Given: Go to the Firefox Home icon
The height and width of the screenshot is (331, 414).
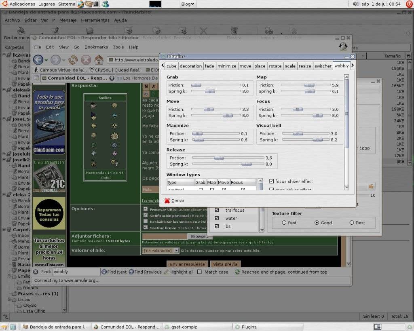Looking at the screenshot, I should (99, 60).
